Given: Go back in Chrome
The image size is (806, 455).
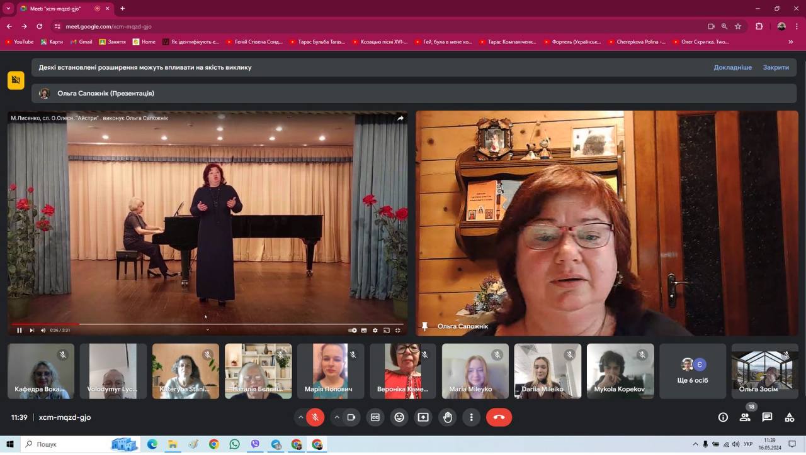Looking at the screenshot, I should tap(9, 26).
